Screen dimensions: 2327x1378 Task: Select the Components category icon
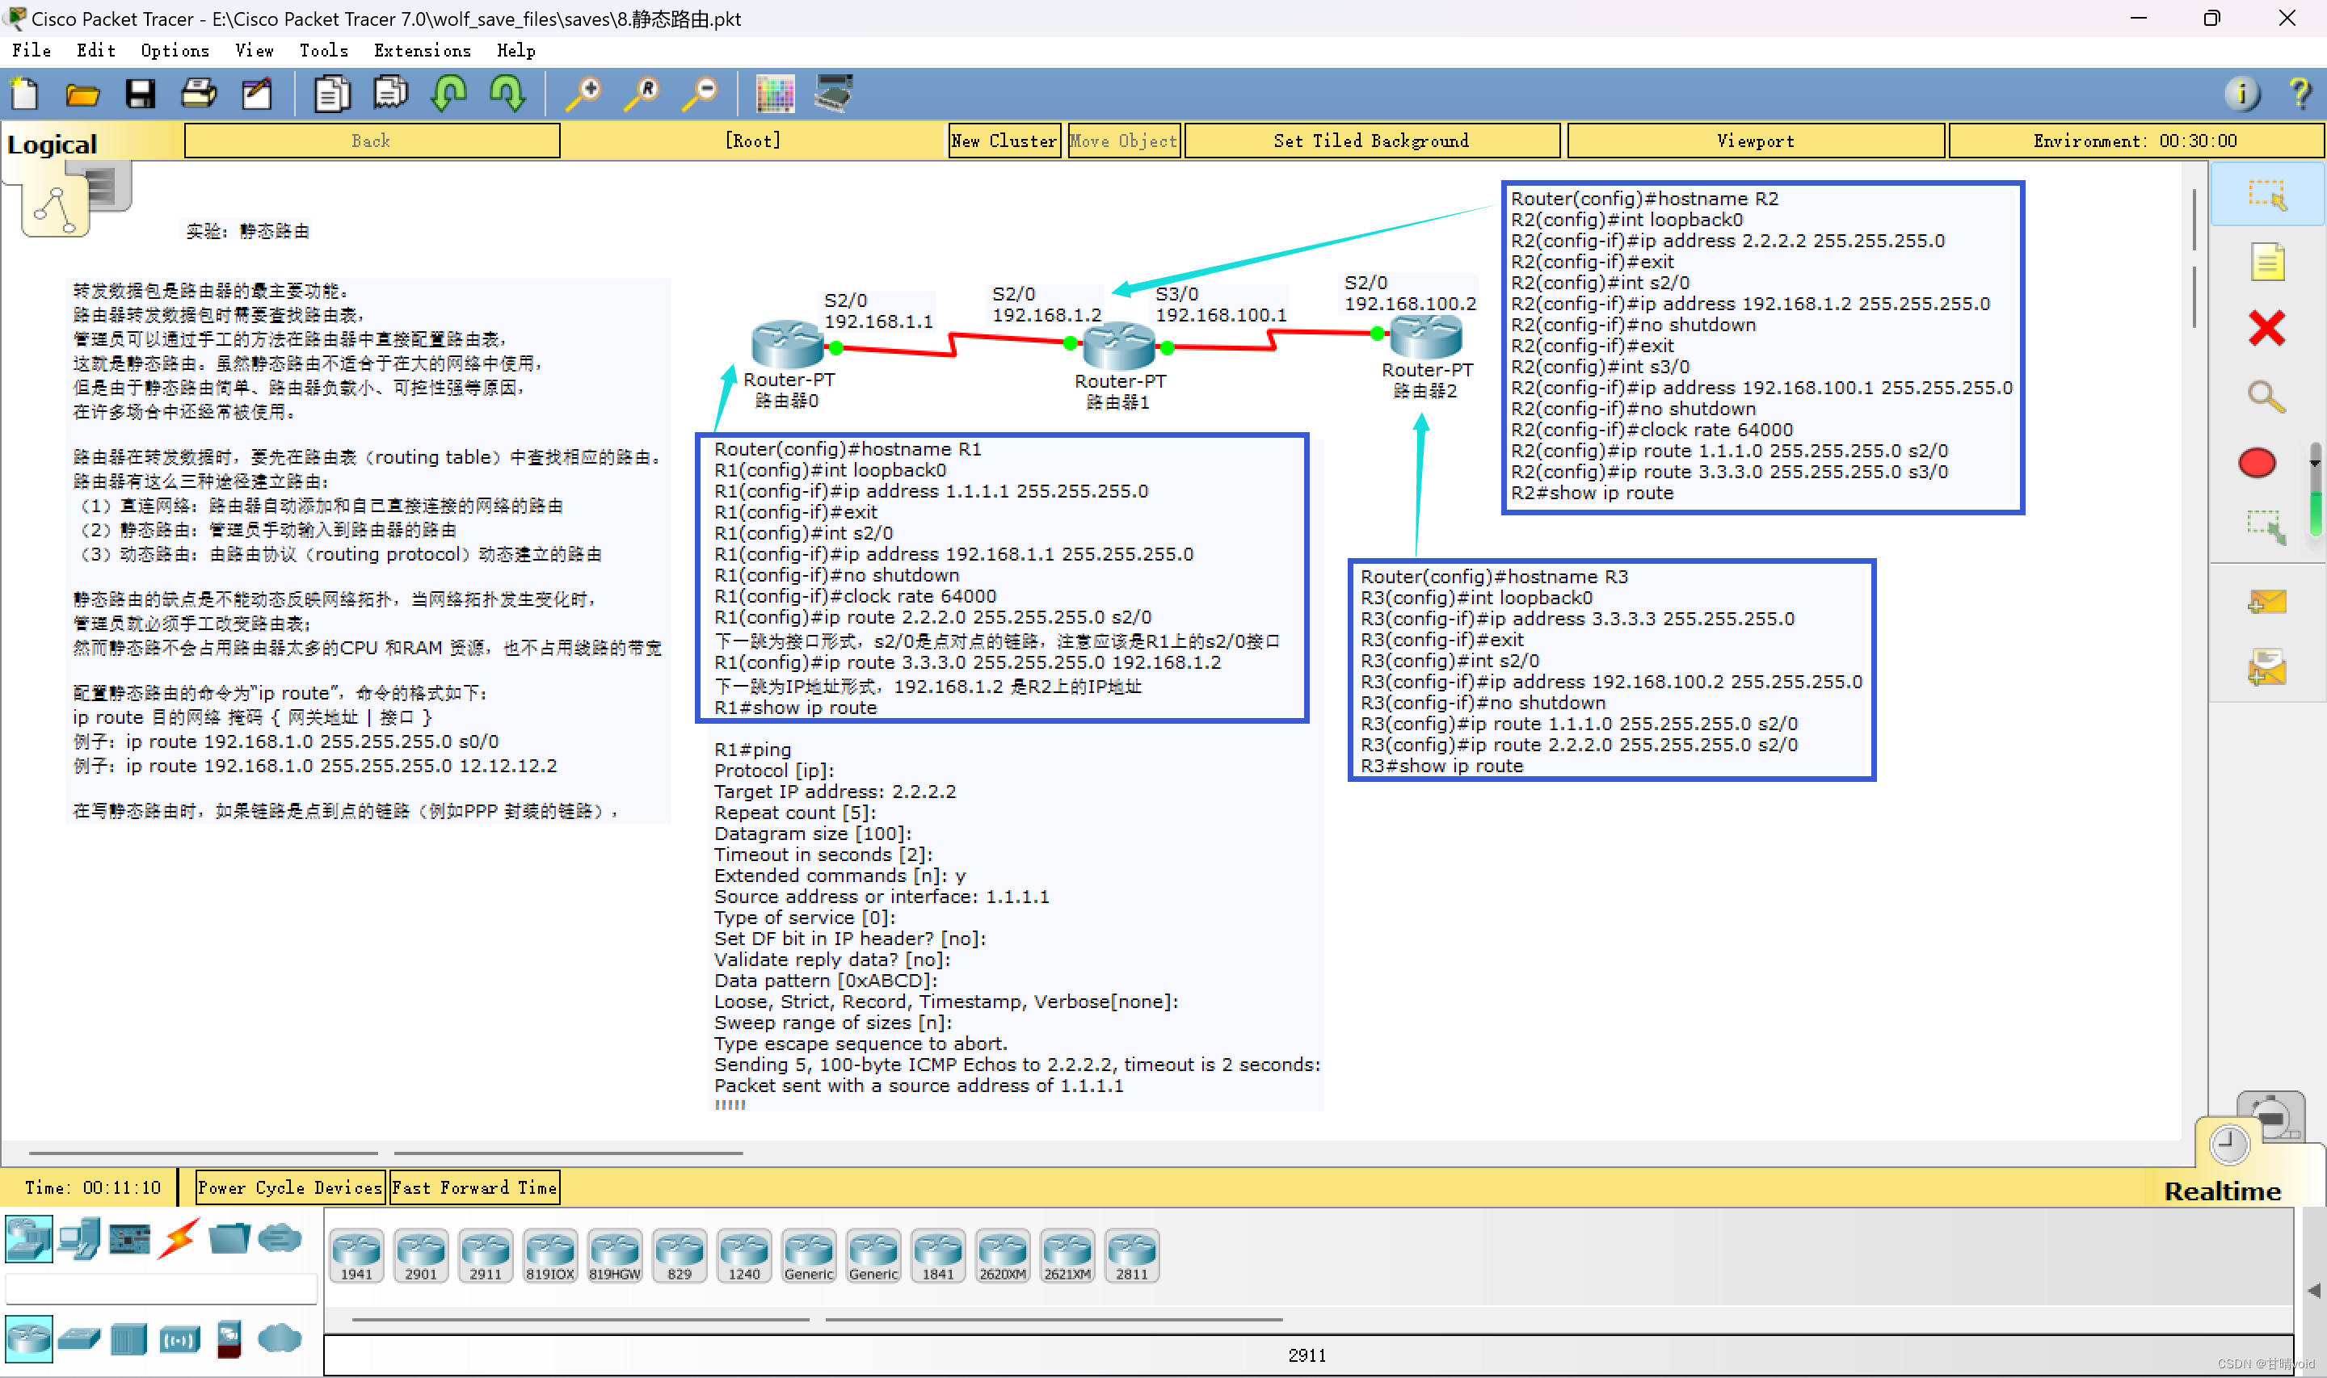(129, 1239)
